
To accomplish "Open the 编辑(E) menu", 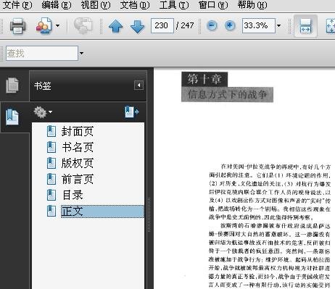I will click(57, 5).
